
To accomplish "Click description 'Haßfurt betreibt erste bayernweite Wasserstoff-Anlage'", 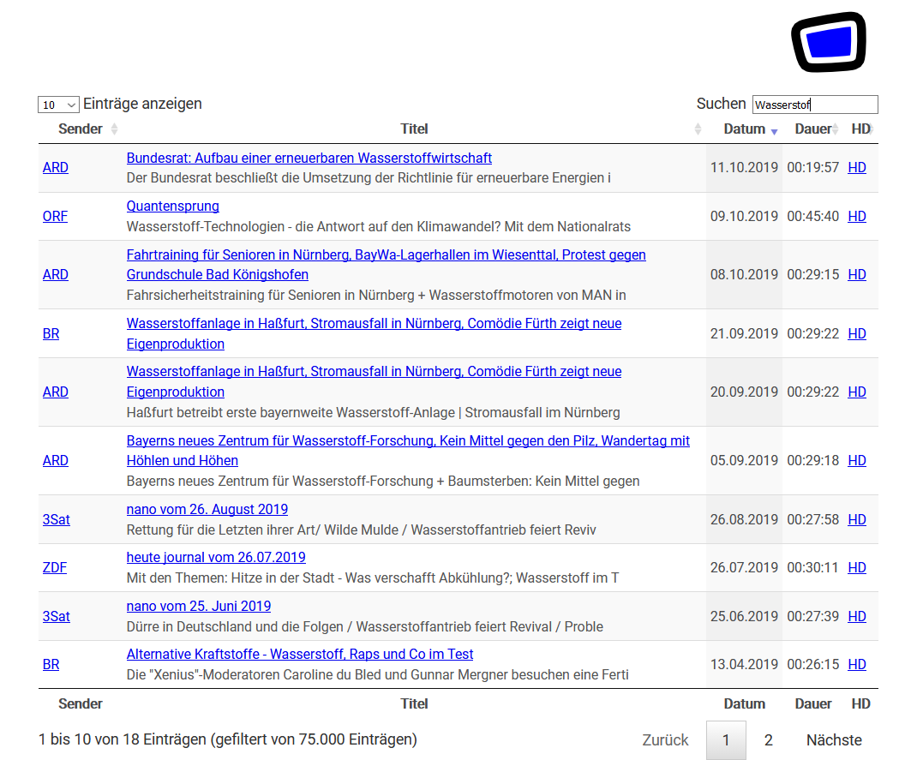I will coord(374,412).
